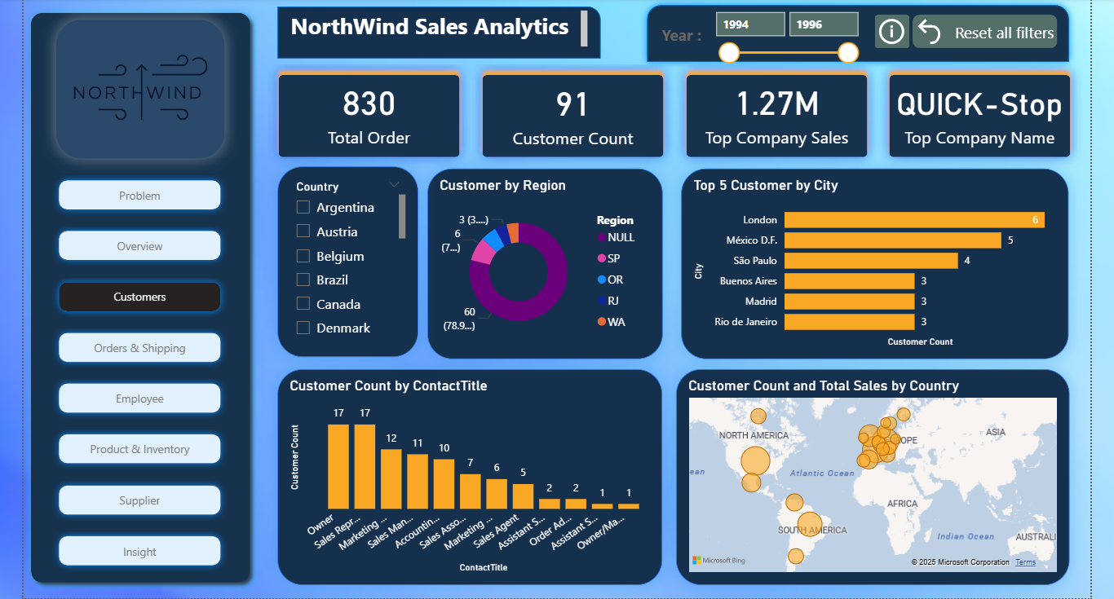
Task: Open the Insight page
Action: point(139,552)
